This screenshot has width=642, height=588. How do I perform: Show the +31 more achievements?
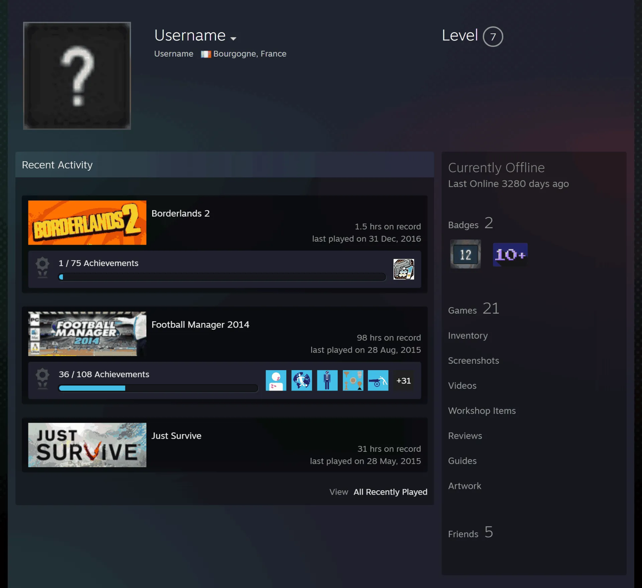click(404, 381)
